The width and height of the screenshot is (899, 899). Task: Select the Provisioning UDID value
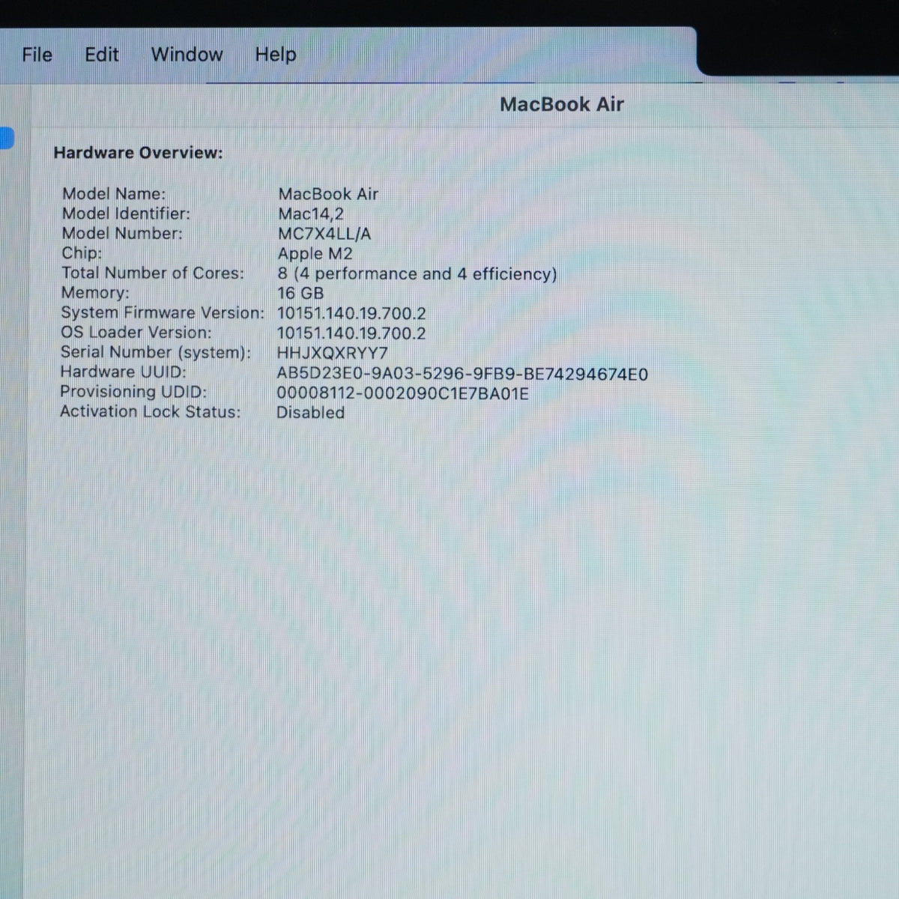pyautogui.click(x=402, y=393)
